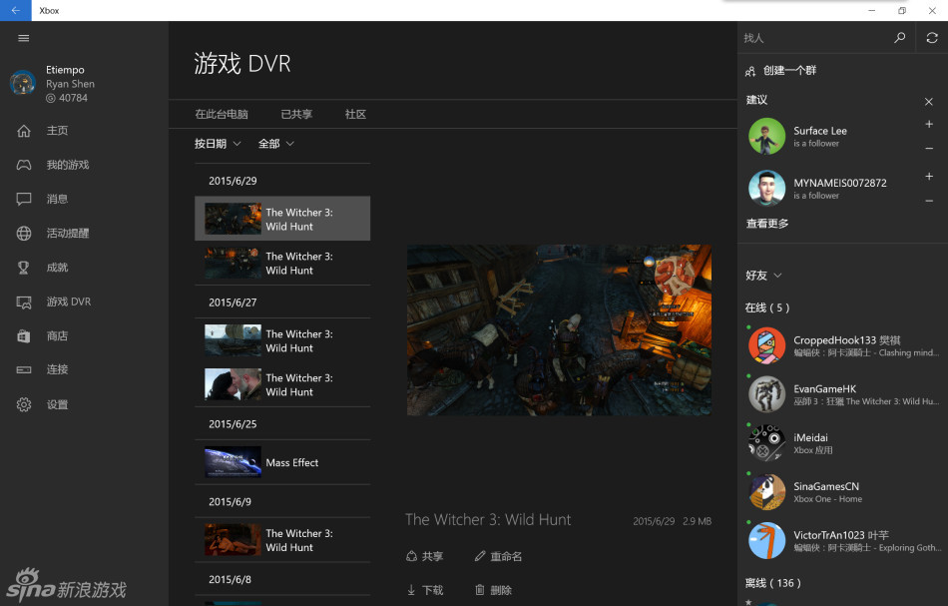Add Surface Lee with plus button
The width and height of the screenshot is (948, 606).
(928, 125)
